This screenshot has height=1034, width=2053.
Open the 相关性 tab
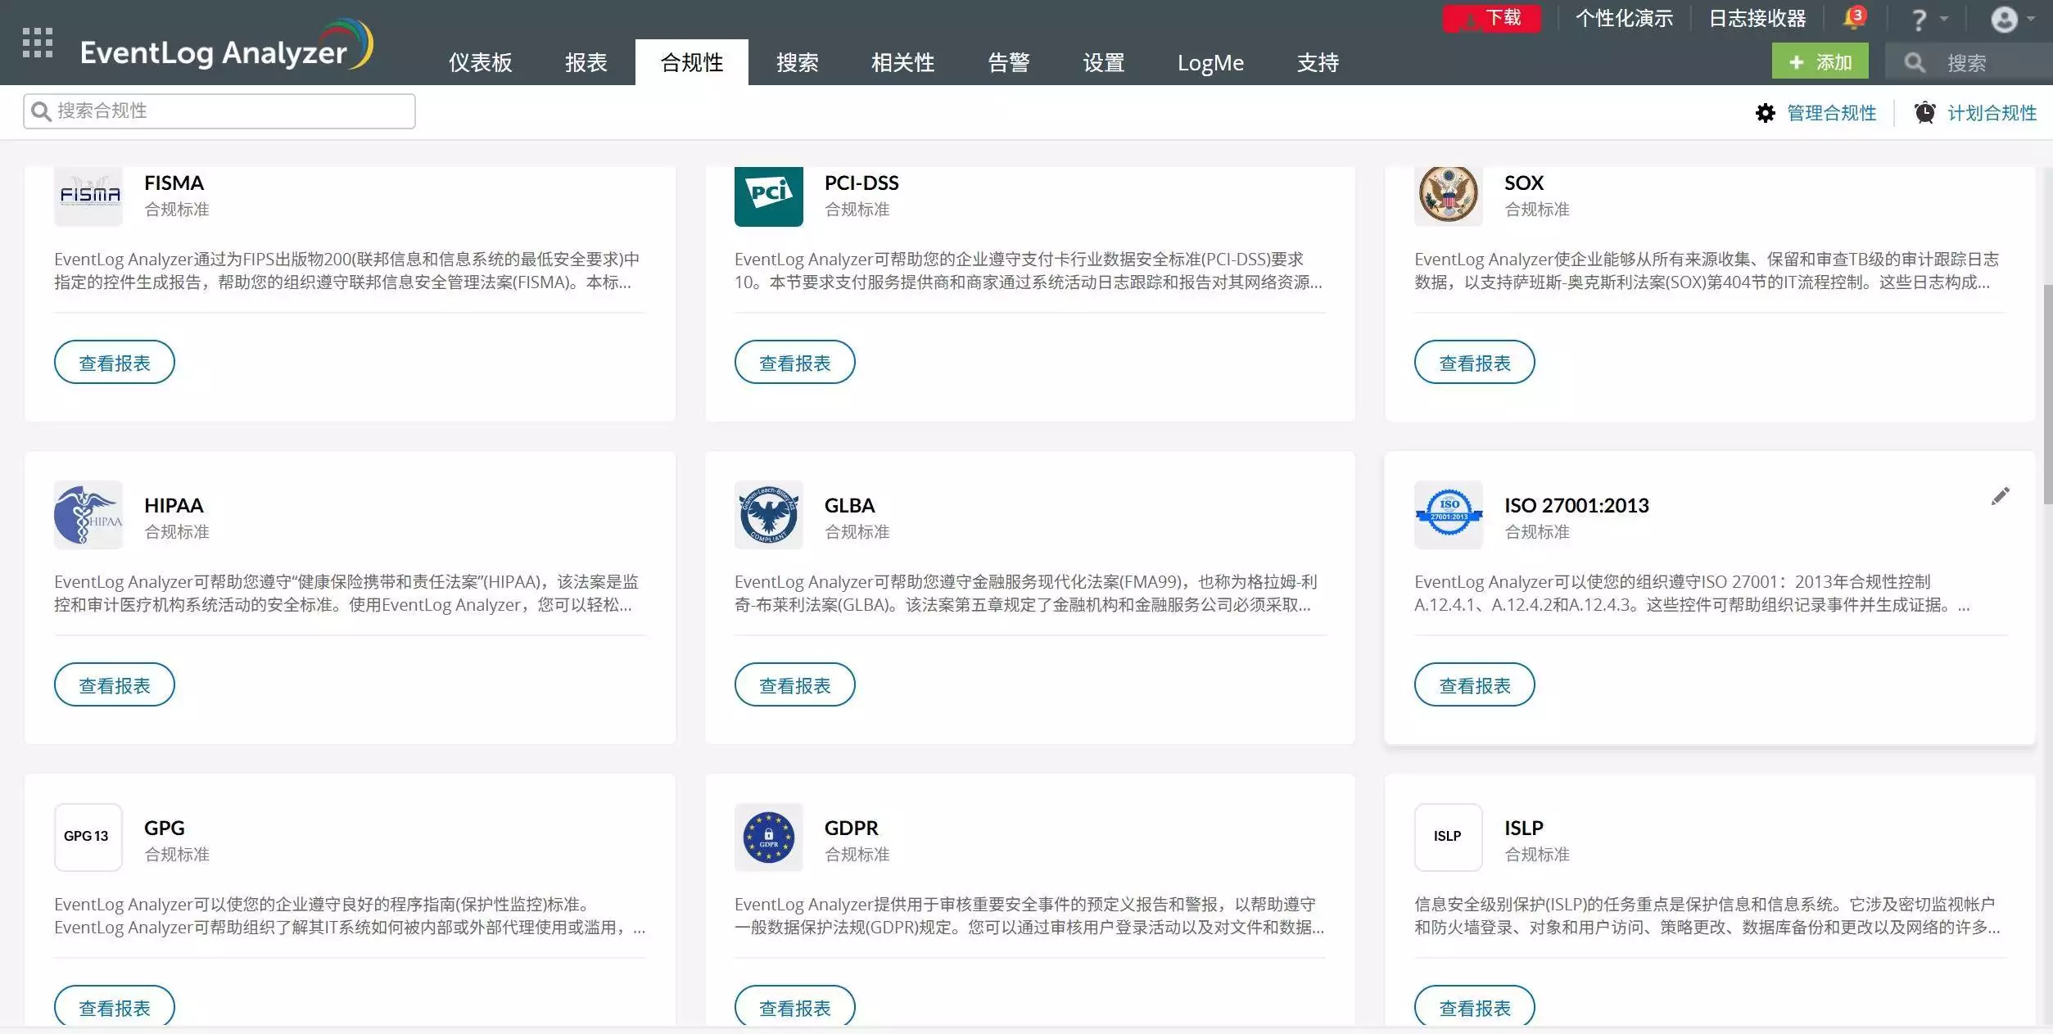[x=902, y=63]
